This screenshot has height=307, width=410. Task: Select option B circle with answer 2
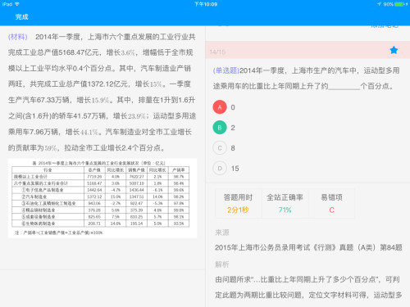(220, 128)
